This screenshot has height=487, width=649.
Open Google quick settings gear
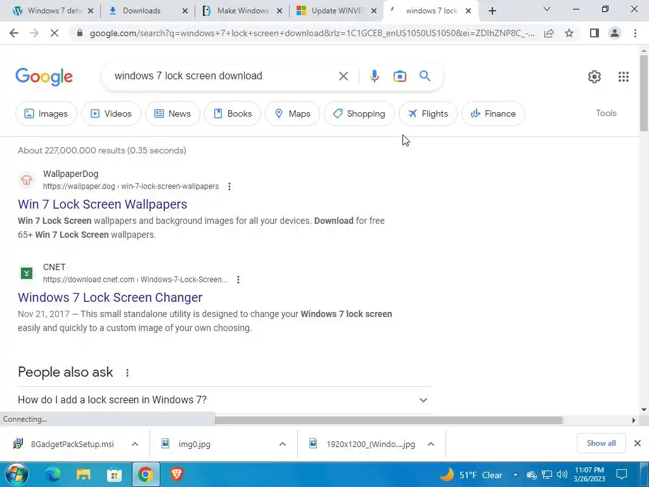pos(594,77)
